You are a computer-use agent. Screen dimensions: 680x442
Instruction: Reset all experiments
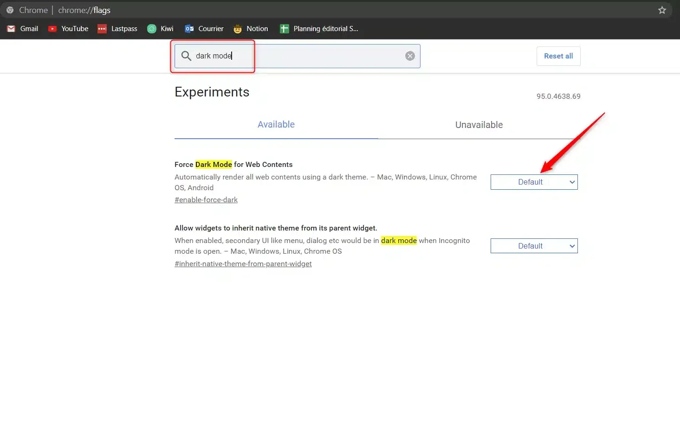tap(558, 56)
